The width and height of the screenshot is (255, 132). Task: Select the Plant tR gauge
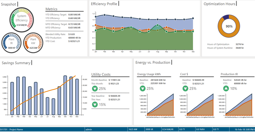(x=11, y=42)
